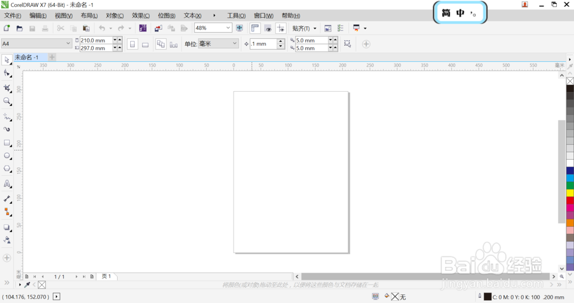This screenshot has width=574, height=303.
Task: Set page to landscape orientation
Action: pos(145,45)
